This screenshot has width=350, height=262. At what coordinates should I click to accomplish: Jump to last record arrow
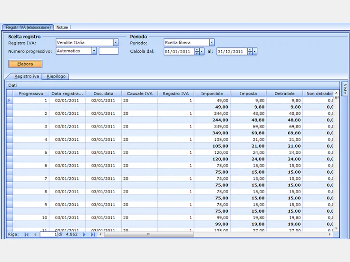pyautogui.click(x=93, y=234)
